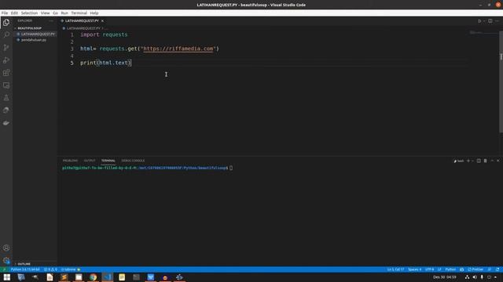Open the bash terminal shell selector
This screenshot has width=503, height=282.
pyautogui.click(x=459, y=161)
